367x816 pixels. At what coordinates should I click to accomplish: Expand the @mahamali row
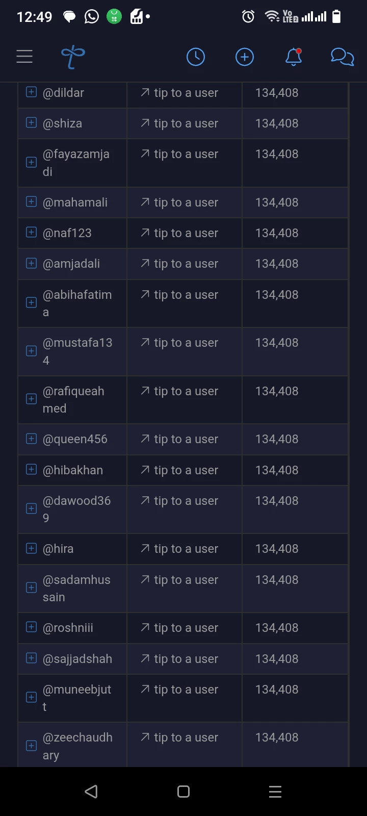click(x=31, y=202)
